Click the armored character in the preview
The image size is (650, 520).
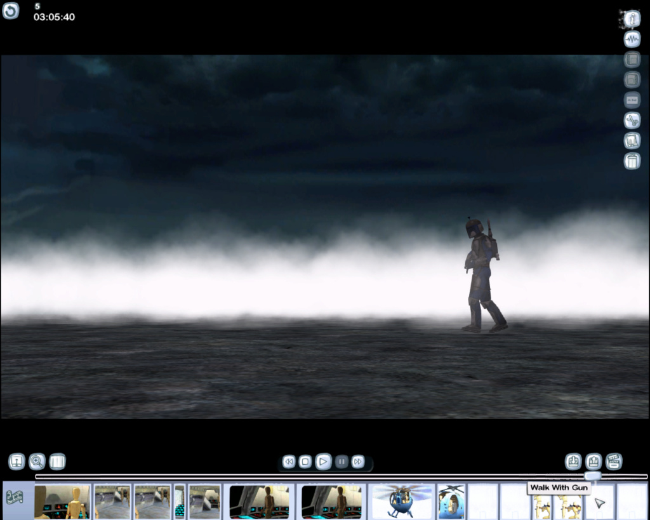[483, 276]
